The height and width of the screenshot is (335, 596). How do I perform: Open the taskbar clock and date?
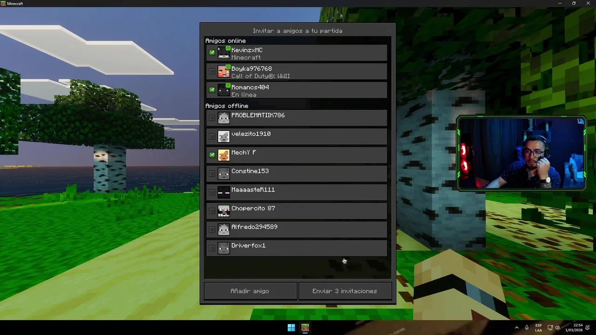coord(573,328)
